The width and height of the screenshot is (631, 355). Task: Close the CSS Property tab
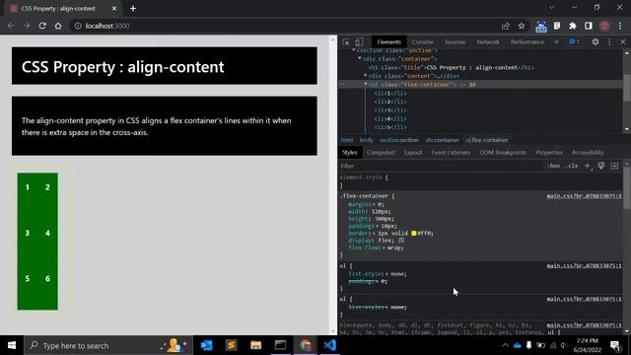[x=114, y=9]
